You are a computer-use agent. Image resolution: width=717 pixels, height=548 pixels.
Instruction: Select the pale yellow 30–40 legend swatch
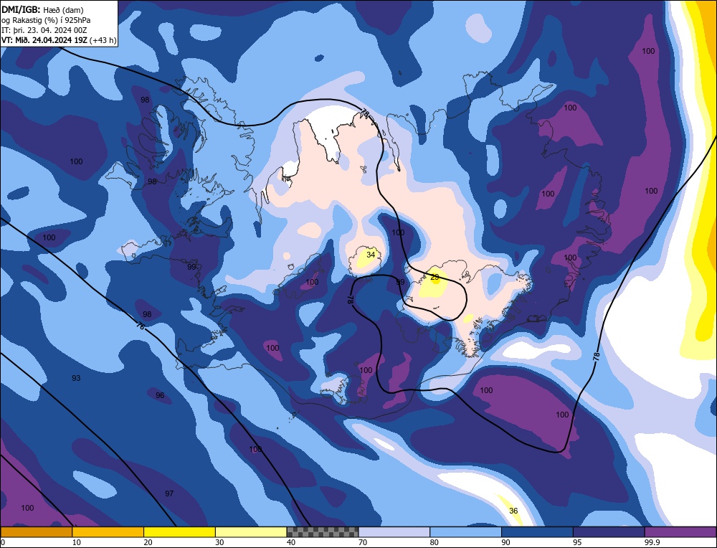(251, 532)
